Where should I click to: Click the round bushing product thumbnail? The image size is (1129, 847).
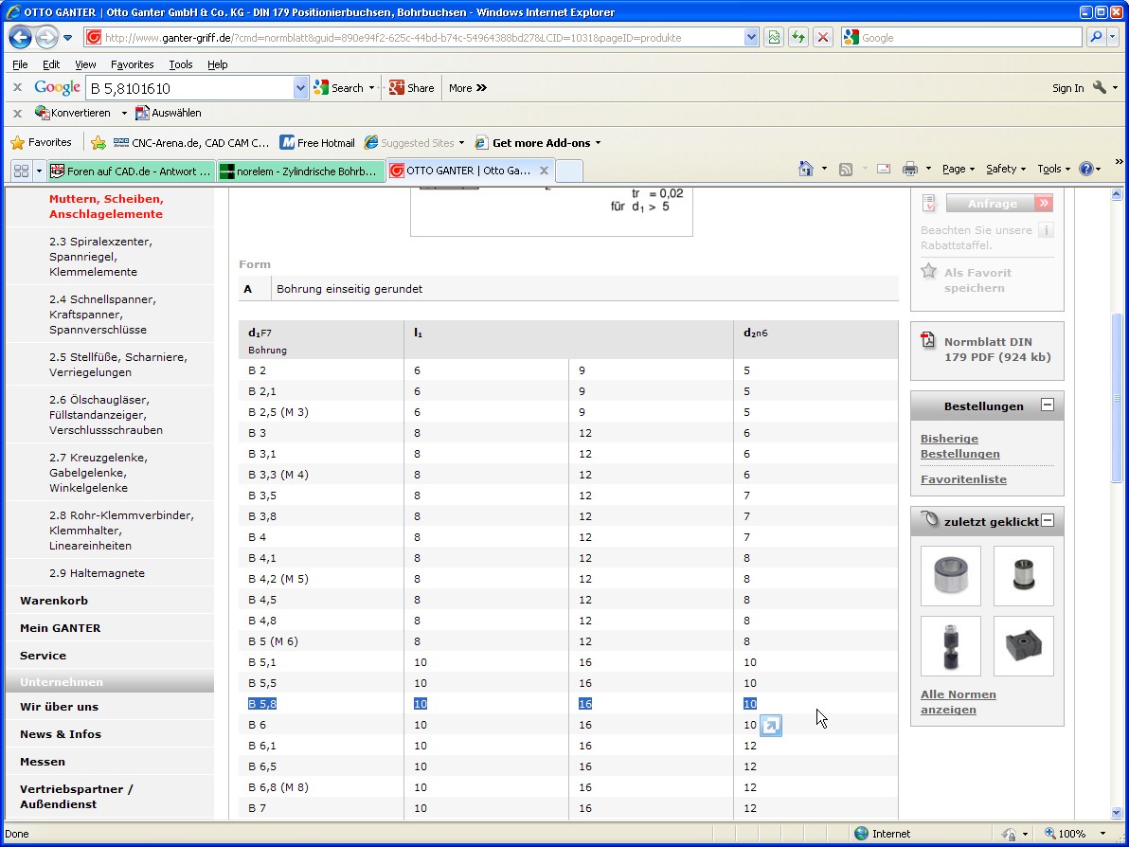click(x=950, y=575)
